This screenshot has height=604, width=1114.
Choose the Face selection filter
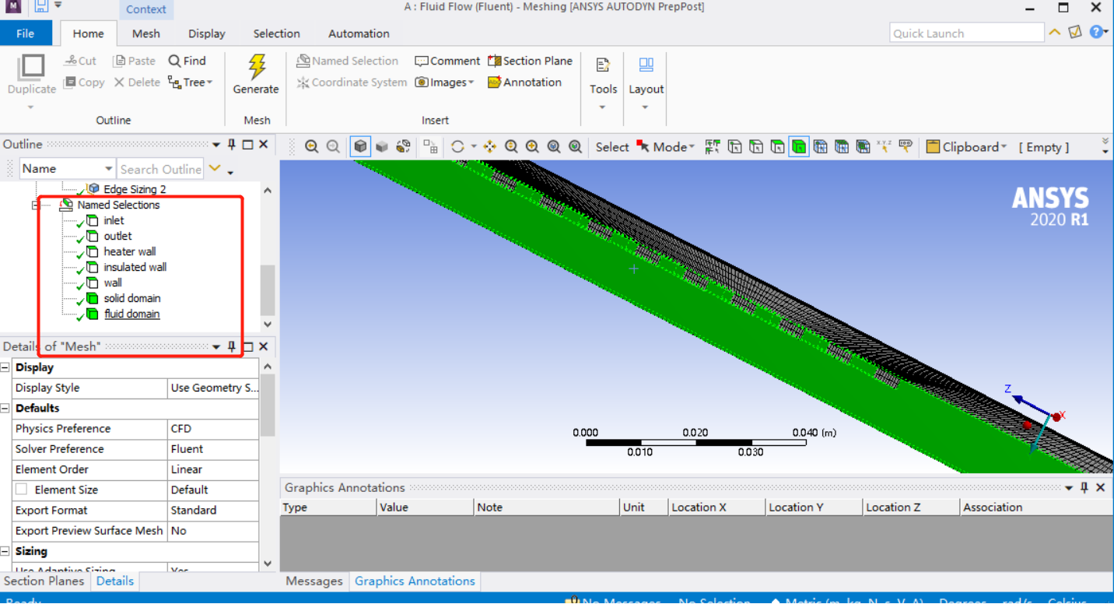777,146
